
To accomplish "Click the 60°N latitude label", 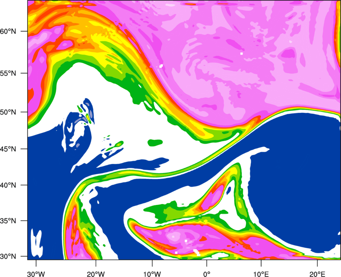I will pos(8,31).
